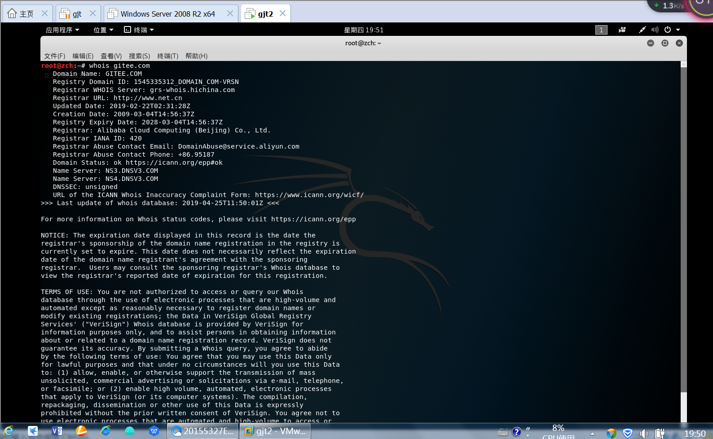The width and height of the screenshot is (713, 439).
Task: Open the 应用程序 applications menu
Action: [x=62, y=30]
